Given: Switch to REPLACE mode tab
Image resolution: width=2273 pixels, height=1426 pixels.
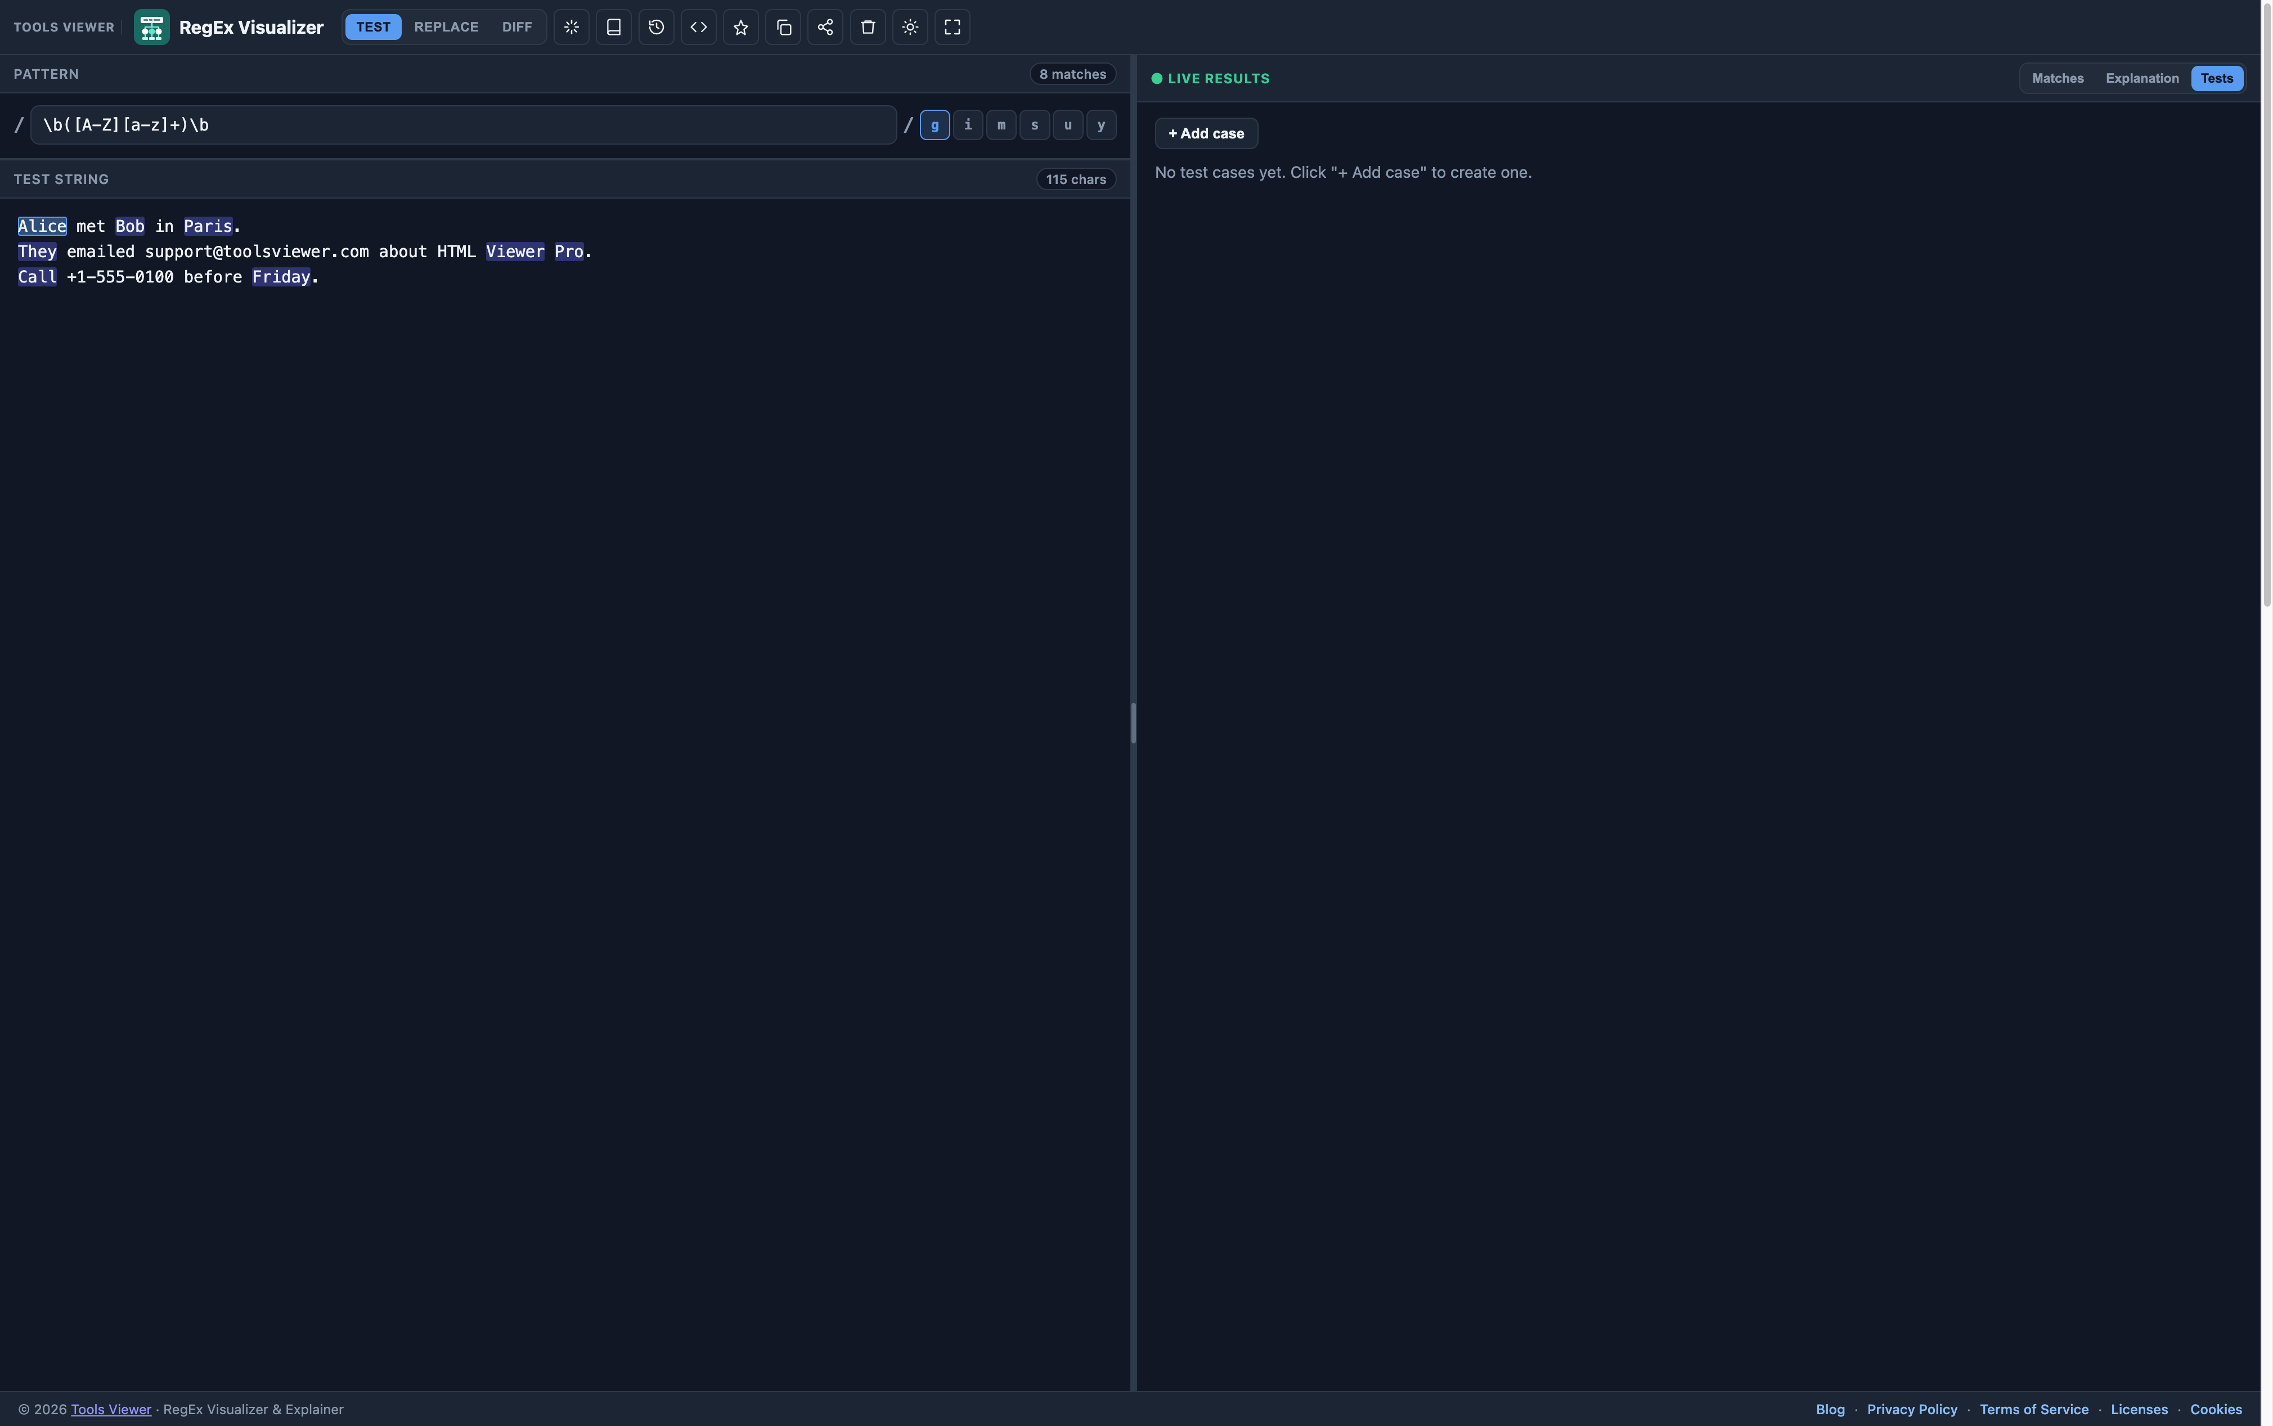Looking at the screenshot, I should pyautogui.click(x=447, y=28).
